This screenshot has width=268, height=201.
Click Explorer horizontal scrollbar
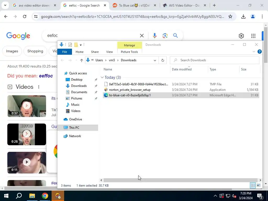[x=181, y=180]
